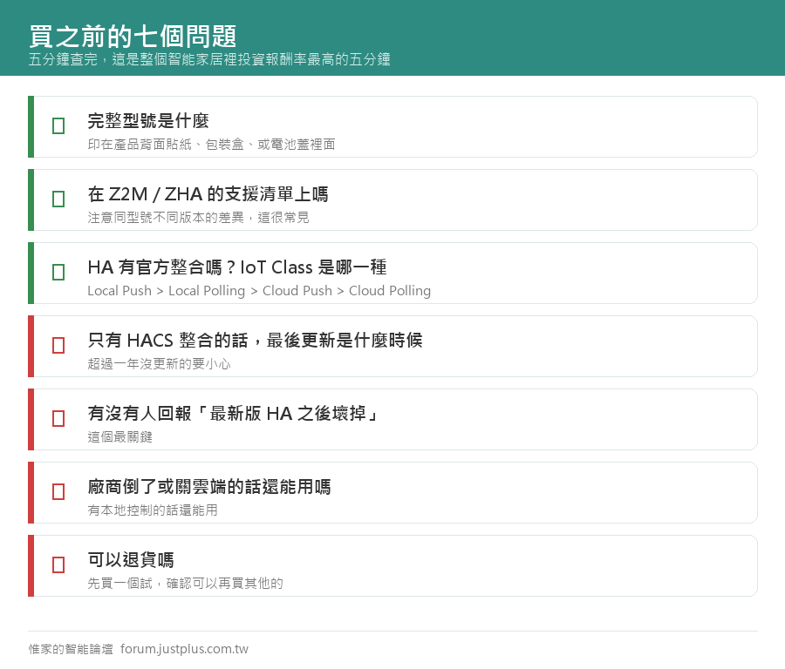This screenshot has width=785, height=669.
Task: Click the 五分鐘查完 header subtitle
Action: pyautogui.click(x=209, y=59)
